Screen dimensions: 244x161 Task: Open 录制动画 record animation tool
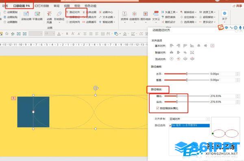tap(26, 16)
